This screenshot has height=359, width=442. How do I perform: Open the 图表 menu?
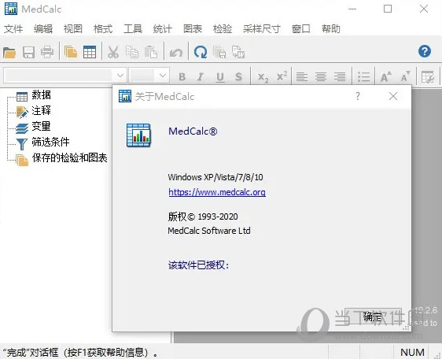click(x=193, y=29)
